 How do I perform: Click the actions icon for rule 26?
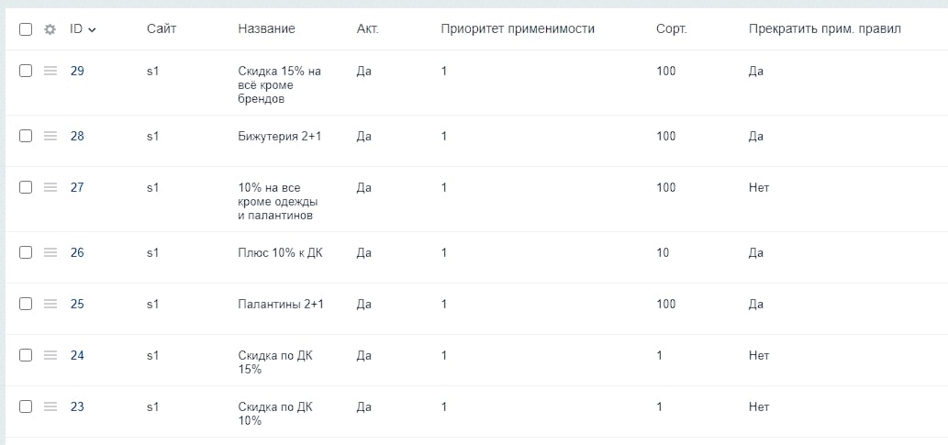(x=50, y=252)
